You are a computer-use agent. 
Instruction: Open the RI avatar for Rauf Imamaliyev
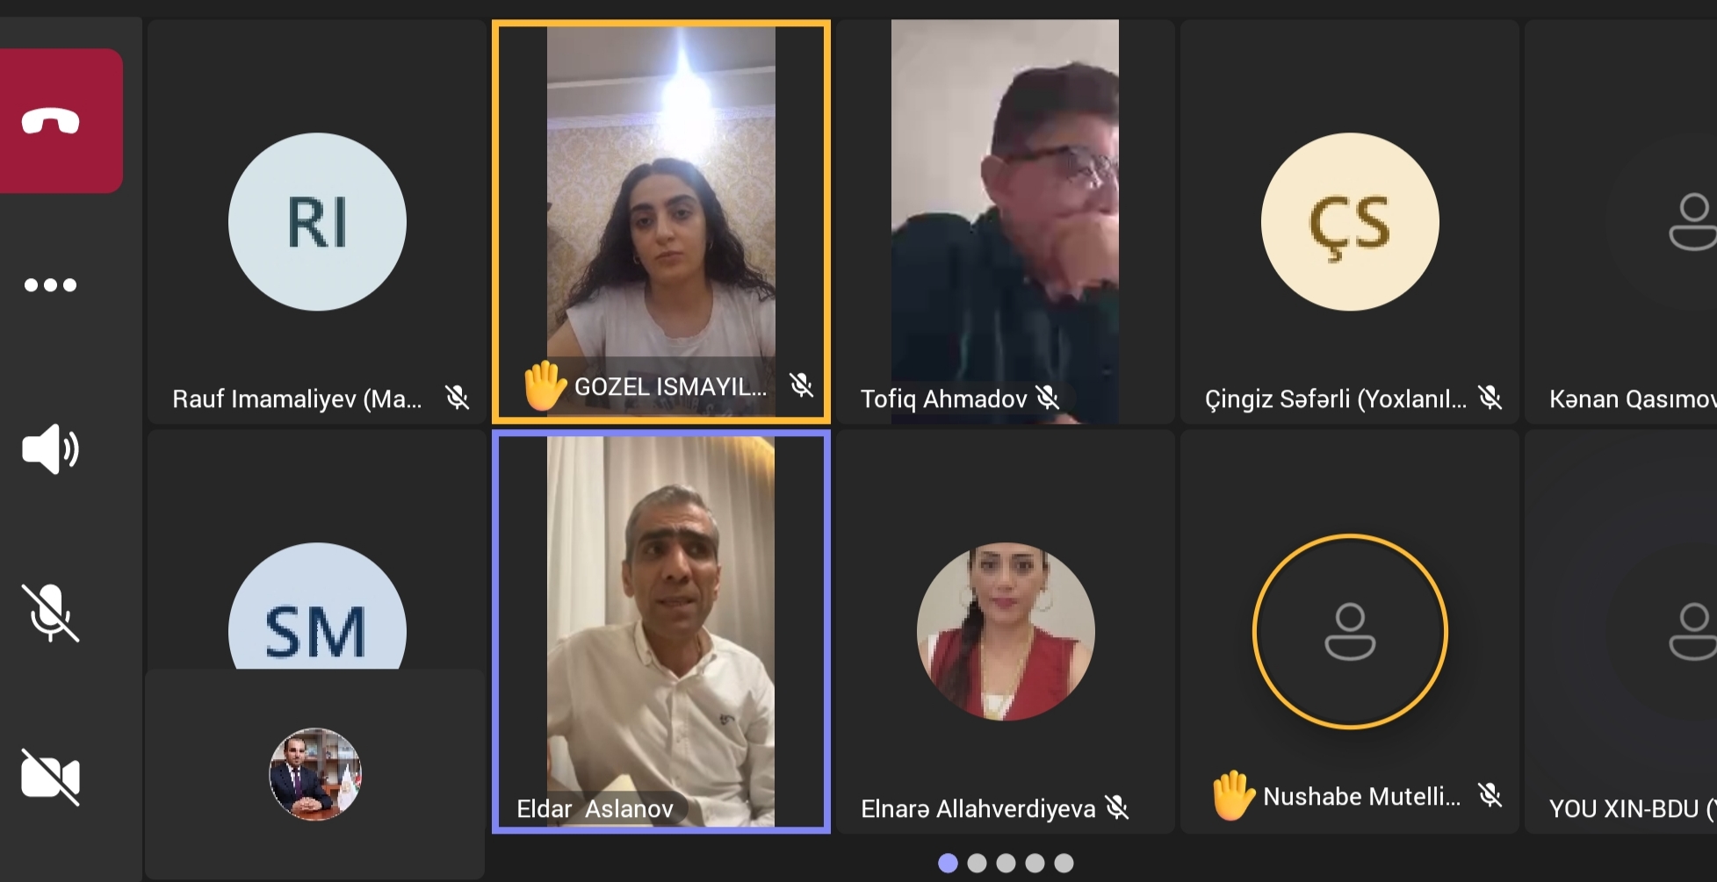coord(317,222)
